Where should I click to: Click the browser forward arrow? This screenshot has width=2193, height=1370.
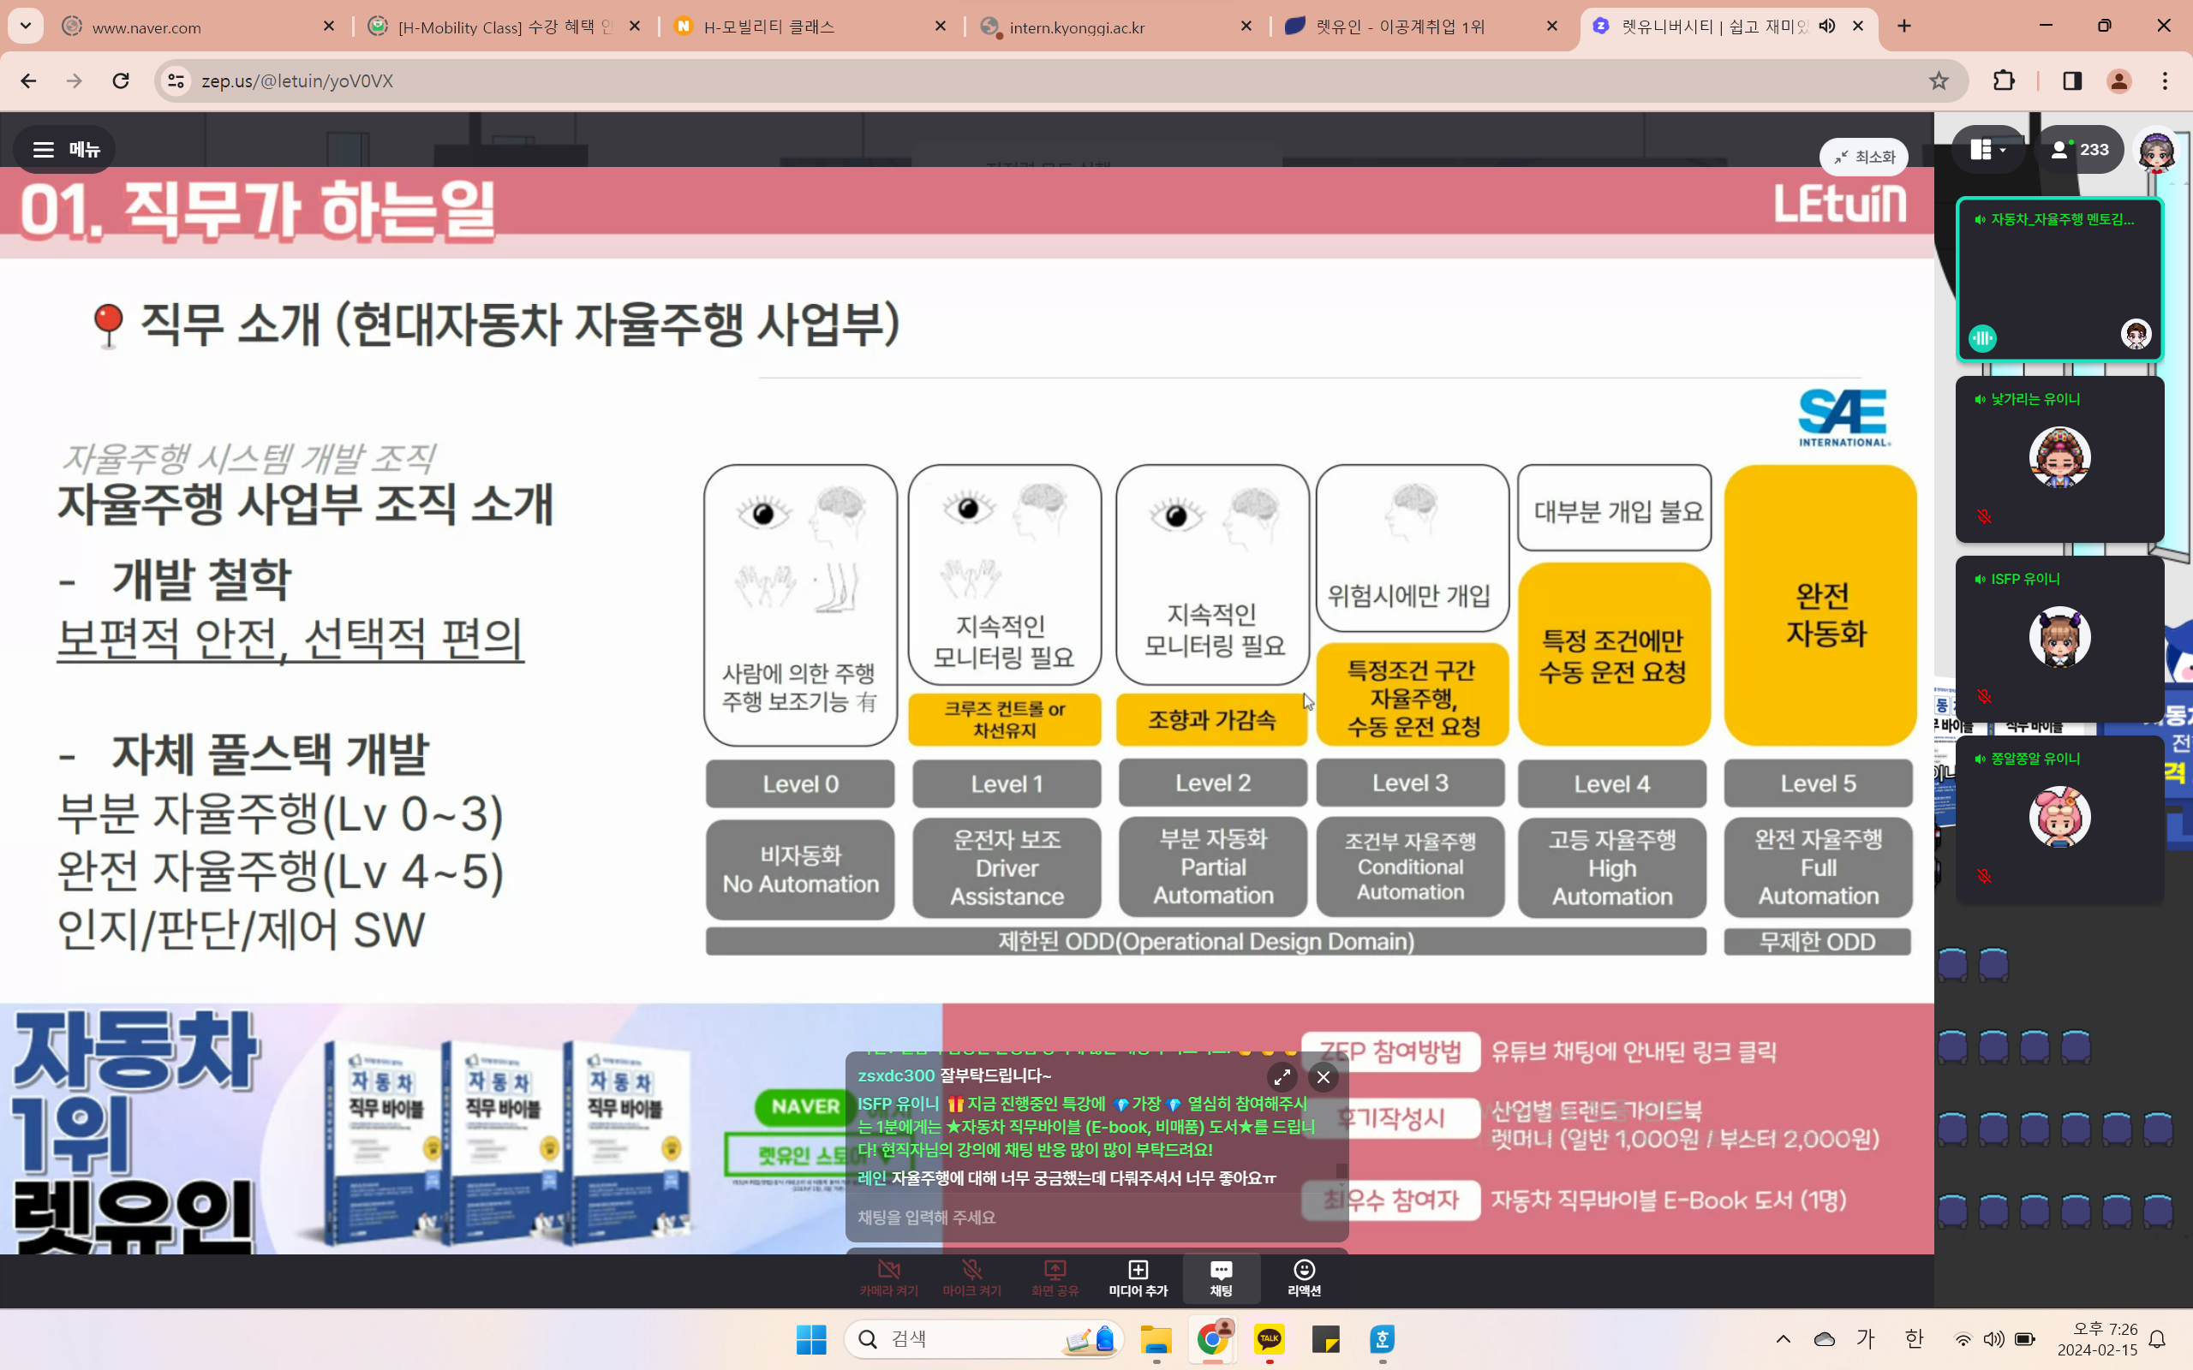click(x=75, y=80)
